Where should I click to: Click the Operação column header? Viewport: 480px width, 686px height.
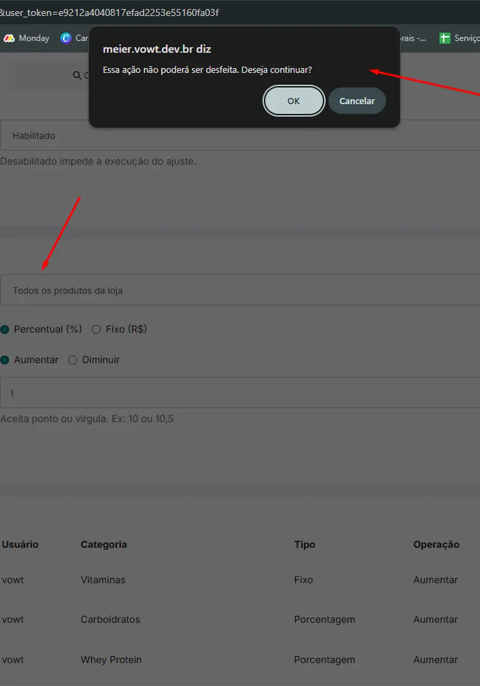pyautogui.click(x=436, y=545)
